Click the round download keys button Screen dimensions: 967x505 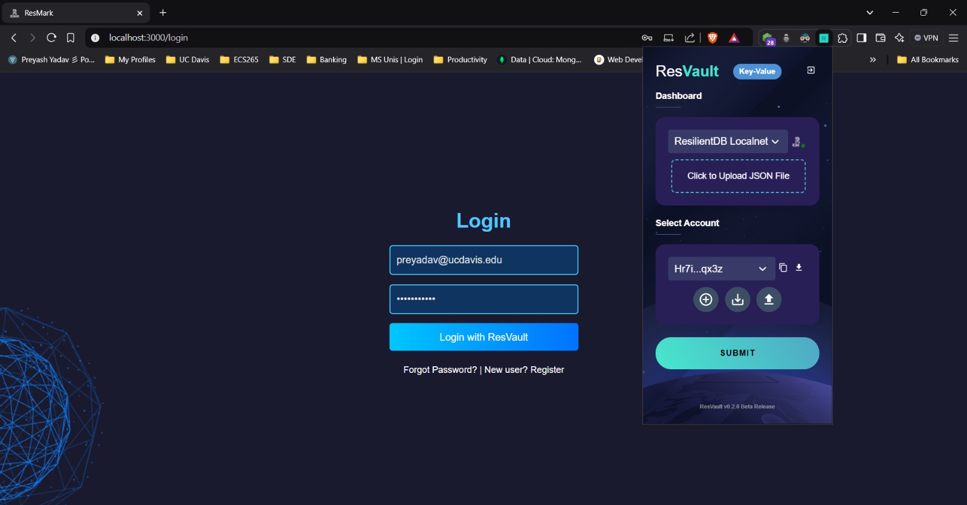737,299
